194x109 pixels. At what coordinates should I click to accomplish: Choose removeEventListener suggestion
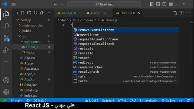pyautogui.click(x=125, y=30)
